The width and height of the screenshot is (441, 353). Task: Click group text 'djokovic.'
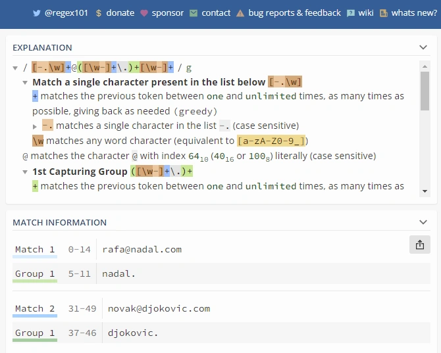pyautogui.click(x=133, y=333)
